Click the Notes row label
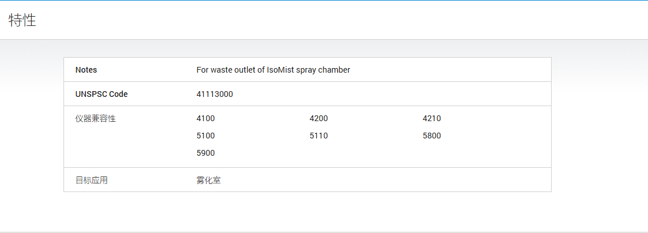 (86, 70)
